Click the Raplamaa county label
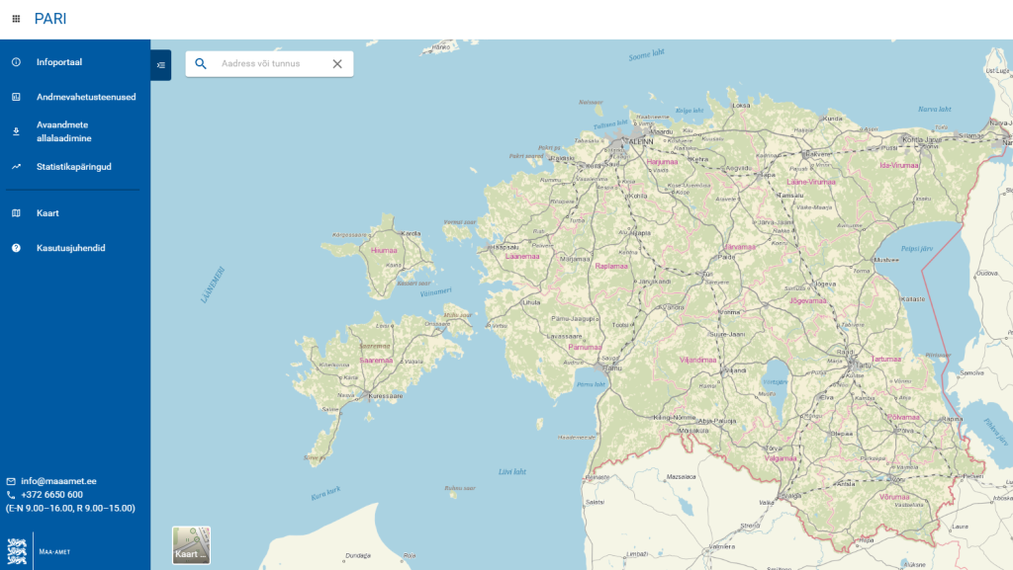Viewport: 1013px width, 570px height. pyautogui.click(x=611, y=266)
